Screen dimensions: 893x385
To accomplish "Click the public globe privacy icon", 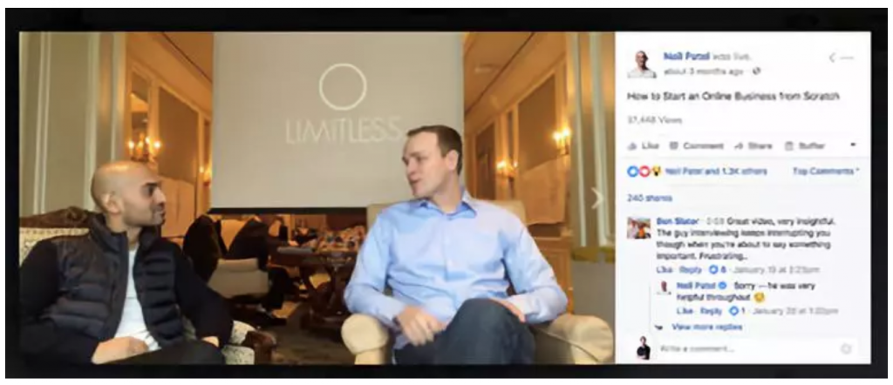I will (x=757, y=71).
